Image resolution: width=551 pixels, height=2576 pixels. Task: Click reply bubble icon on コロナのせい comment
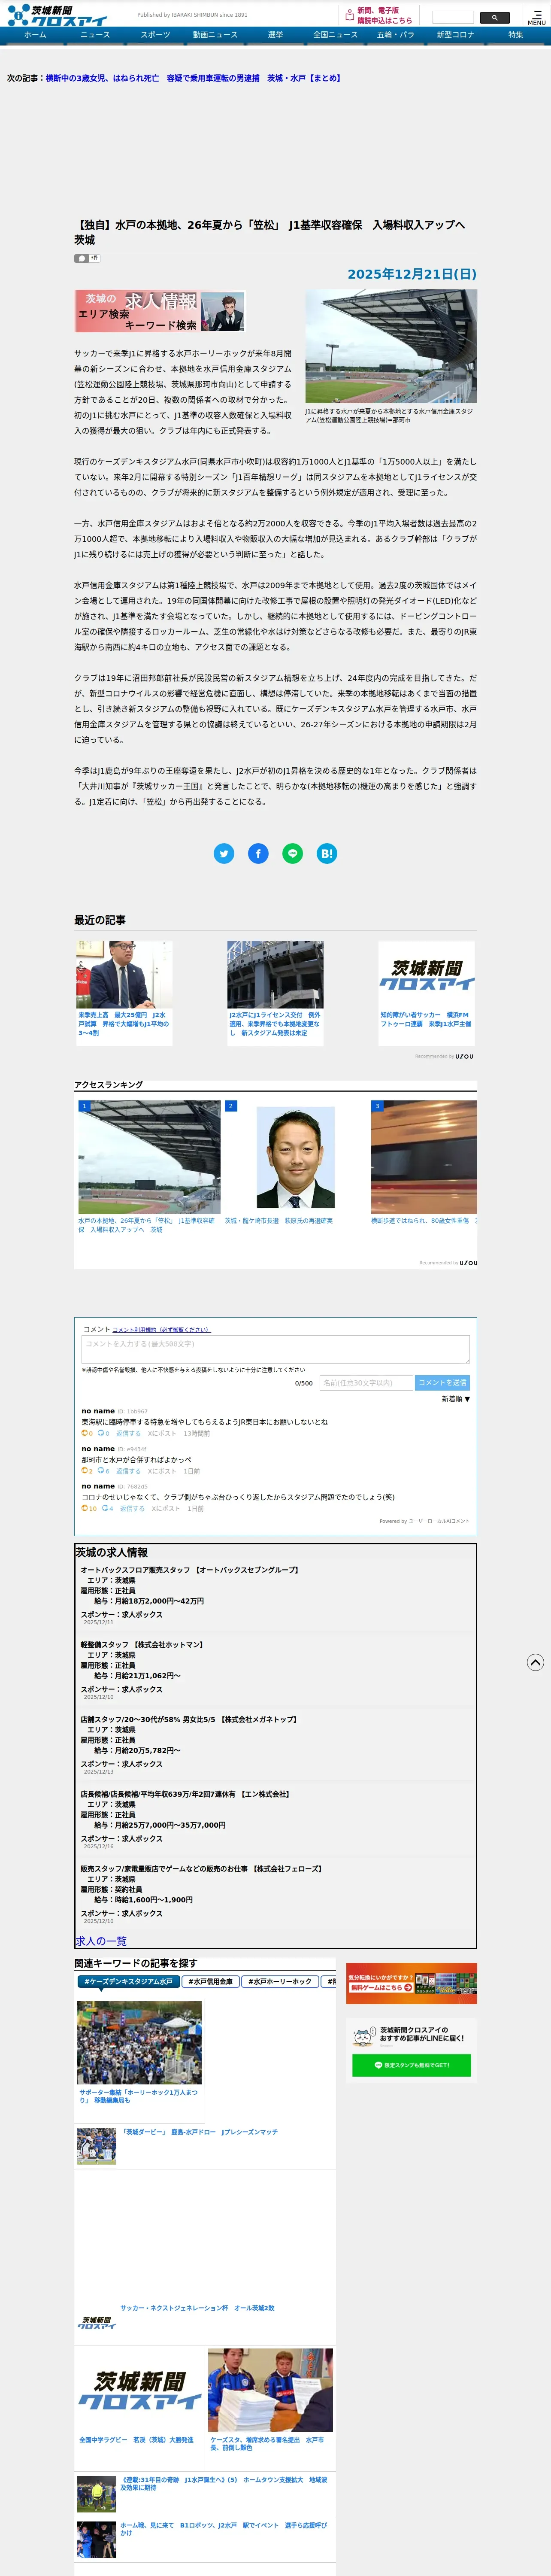(x=105, y=1508)
